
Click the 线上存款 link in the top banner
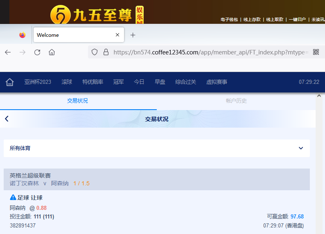coord(252,19)
